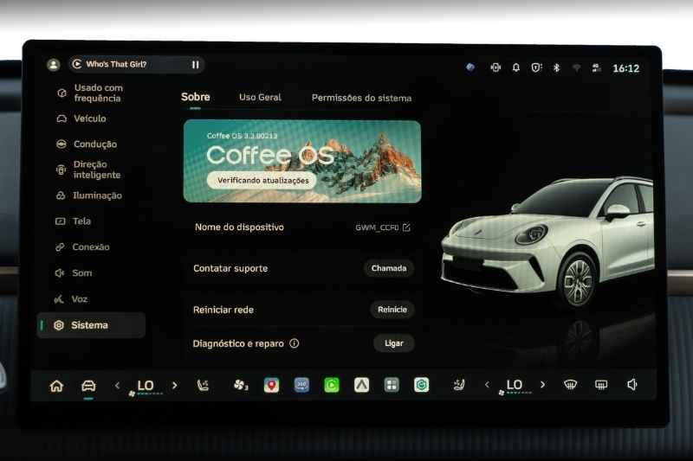Edit the device name GWM_CCF0
The width and height of the screenshot is (693, 461).
click(x=406, y=227)
